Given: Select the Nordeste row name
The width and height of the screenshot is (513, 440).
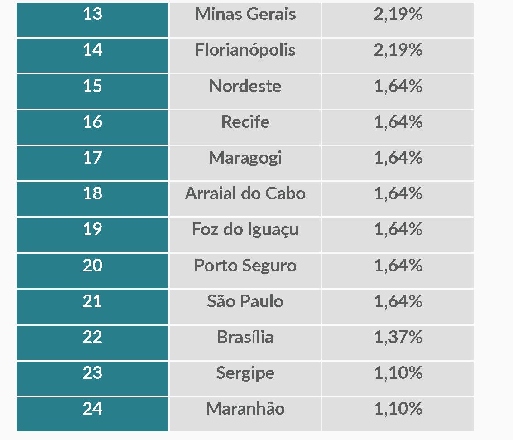Looking at the screenshot, I should (245, 92).
